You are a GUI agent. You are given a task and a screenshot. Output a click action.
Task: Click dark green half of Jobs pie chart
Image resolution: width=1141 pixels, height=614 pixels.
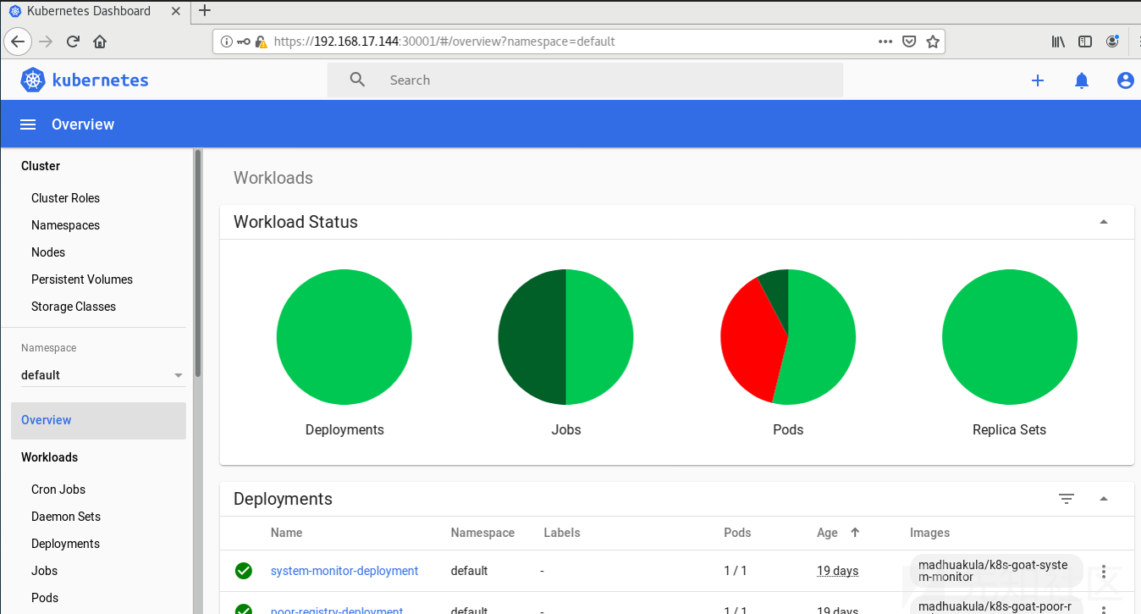(532, 337)
